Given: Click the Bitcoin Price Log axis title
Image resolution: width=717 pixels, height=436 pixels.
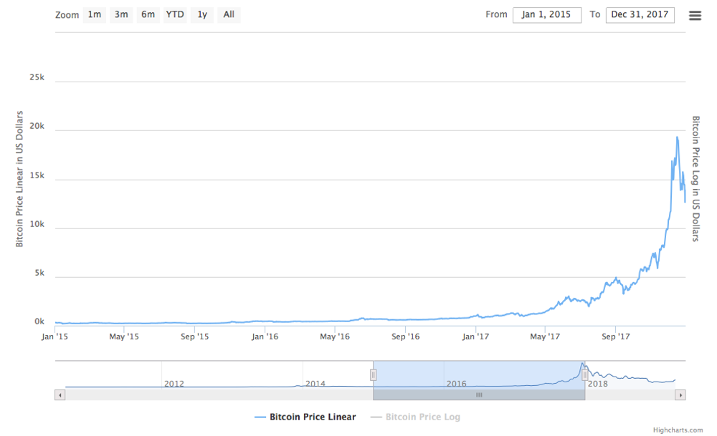Looking at the screenshot, I should [x=695, y=178].
